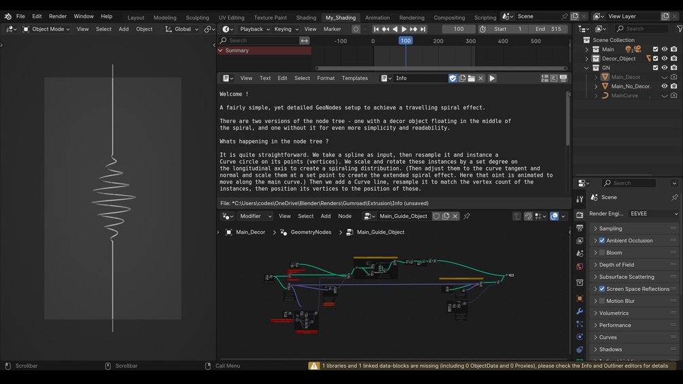This screenshot has height=384, width=683.
Task: Toggle node editor overlays button
Action: click(x=554, y=216)
